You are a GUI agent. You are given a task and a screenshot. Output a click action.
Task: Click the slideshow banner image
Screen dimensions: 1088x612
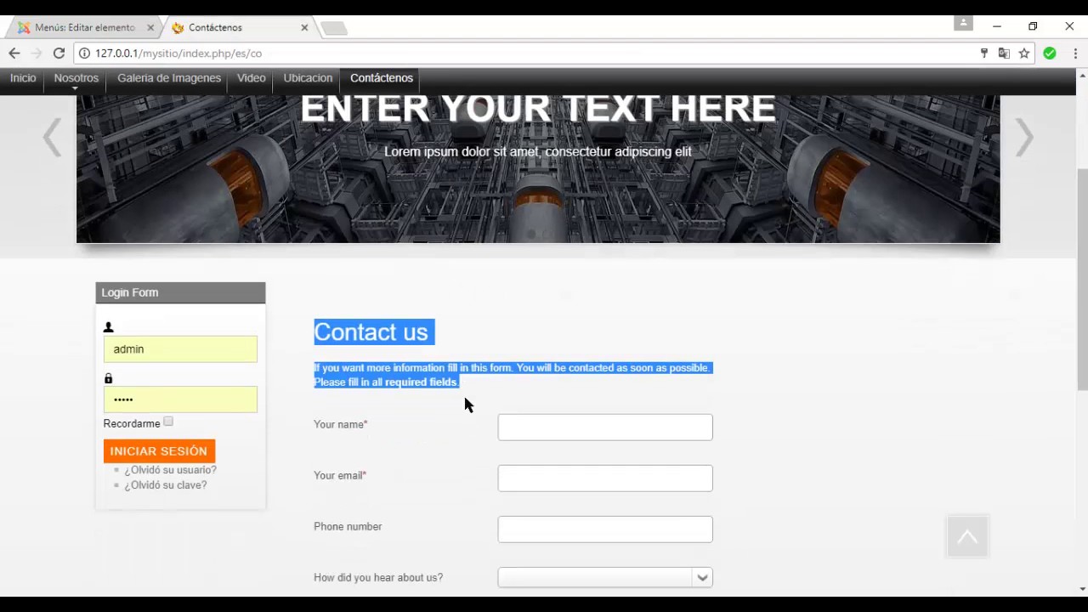[x=538, y=169]
